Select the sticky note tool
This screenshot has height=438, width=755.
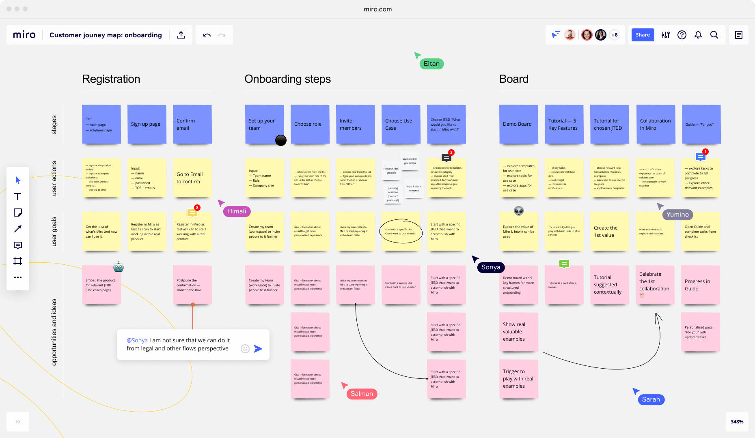(x=18, y=213)
